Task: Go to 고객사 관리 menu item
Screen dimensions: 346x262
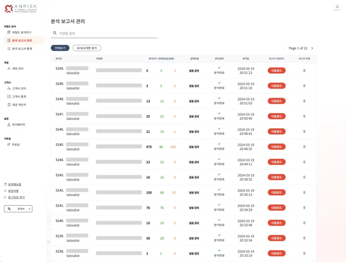Action: click(x=19, y=88)
